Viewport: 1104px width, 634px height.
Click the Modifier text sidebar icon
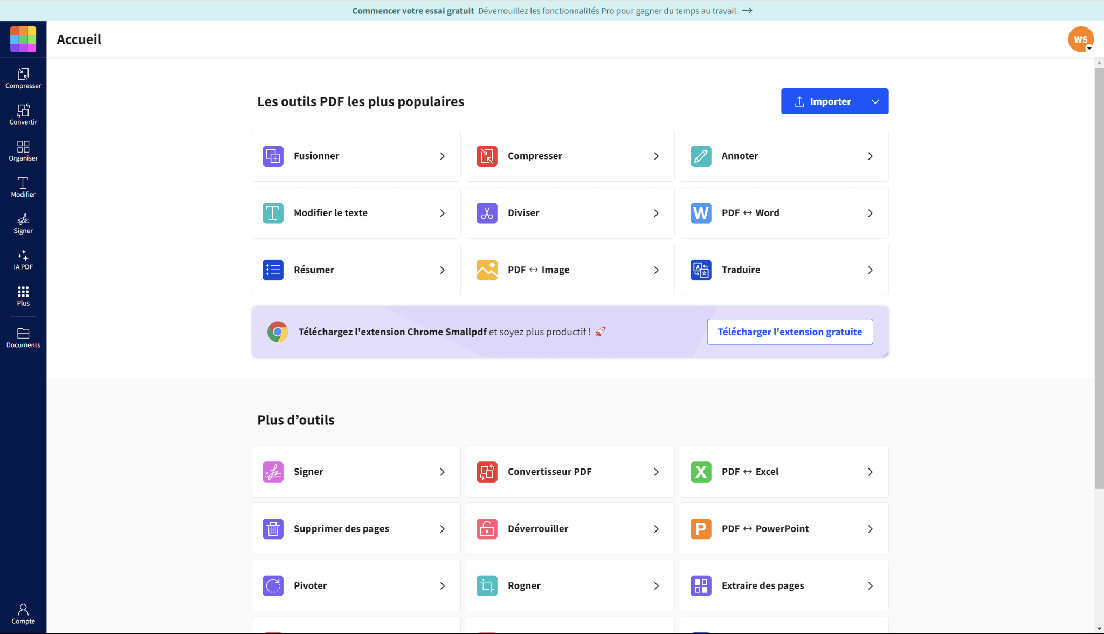pos(23,187)
